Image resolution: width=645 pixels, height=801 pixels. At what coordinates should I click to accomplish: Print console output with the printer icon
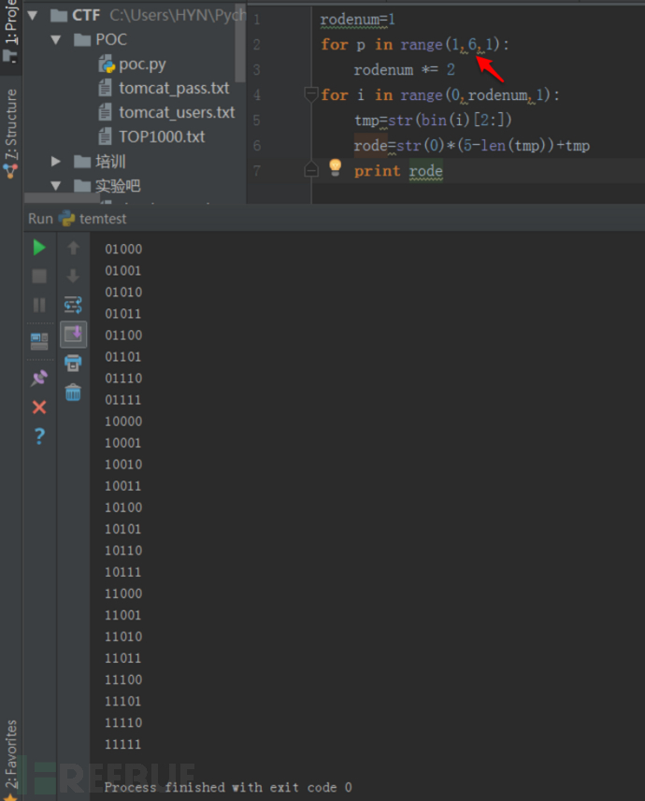pyautogui.click(x=73, y=363)
